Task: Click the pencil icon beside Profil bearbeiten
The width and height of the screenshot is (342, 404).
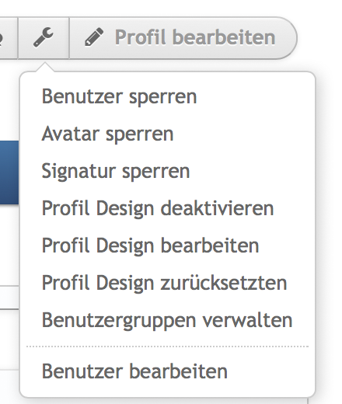Action: coord(94,37)
